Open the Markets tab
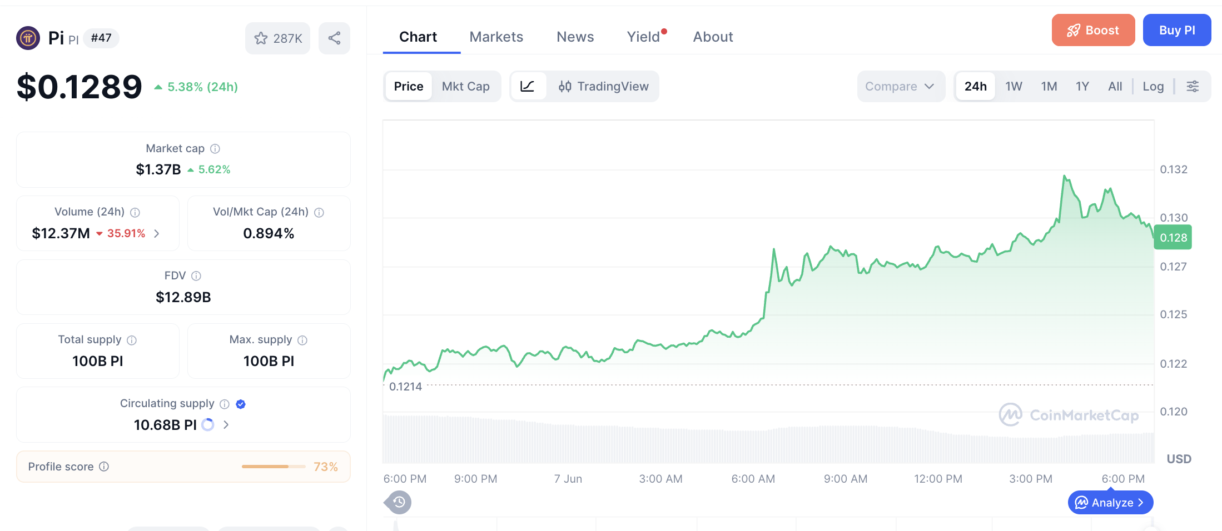The height and width of the screenshot is (531, 1222). [496, 37]
